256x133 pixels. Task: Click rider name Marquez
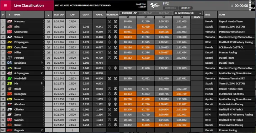[20, 21]
